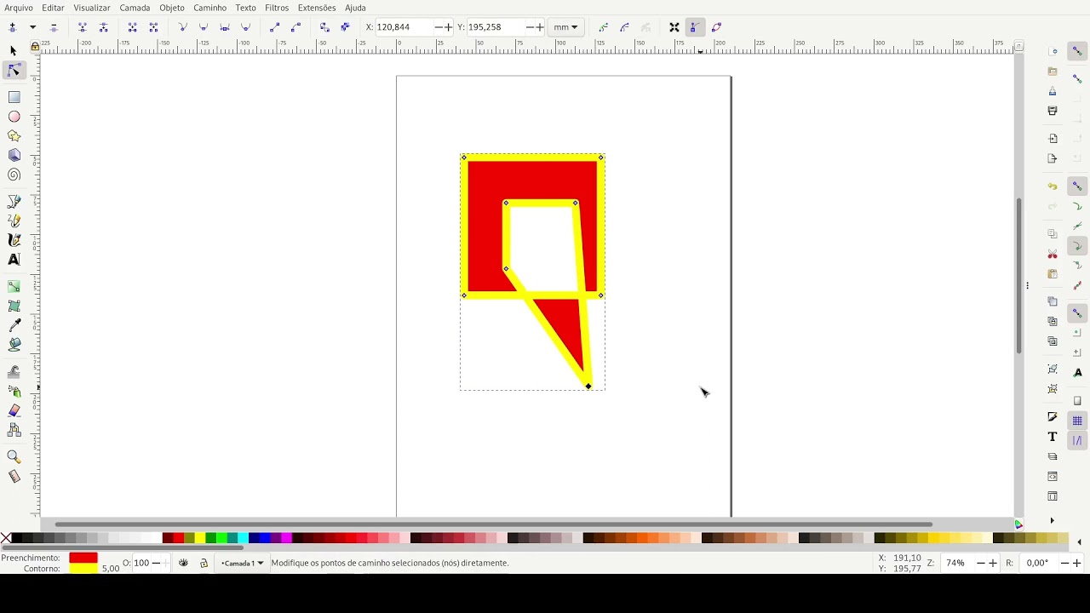The width and height of the screenshot is (1090, 613).
Task: Toggle snap to grid button
Action: [x=1077, y=421]
